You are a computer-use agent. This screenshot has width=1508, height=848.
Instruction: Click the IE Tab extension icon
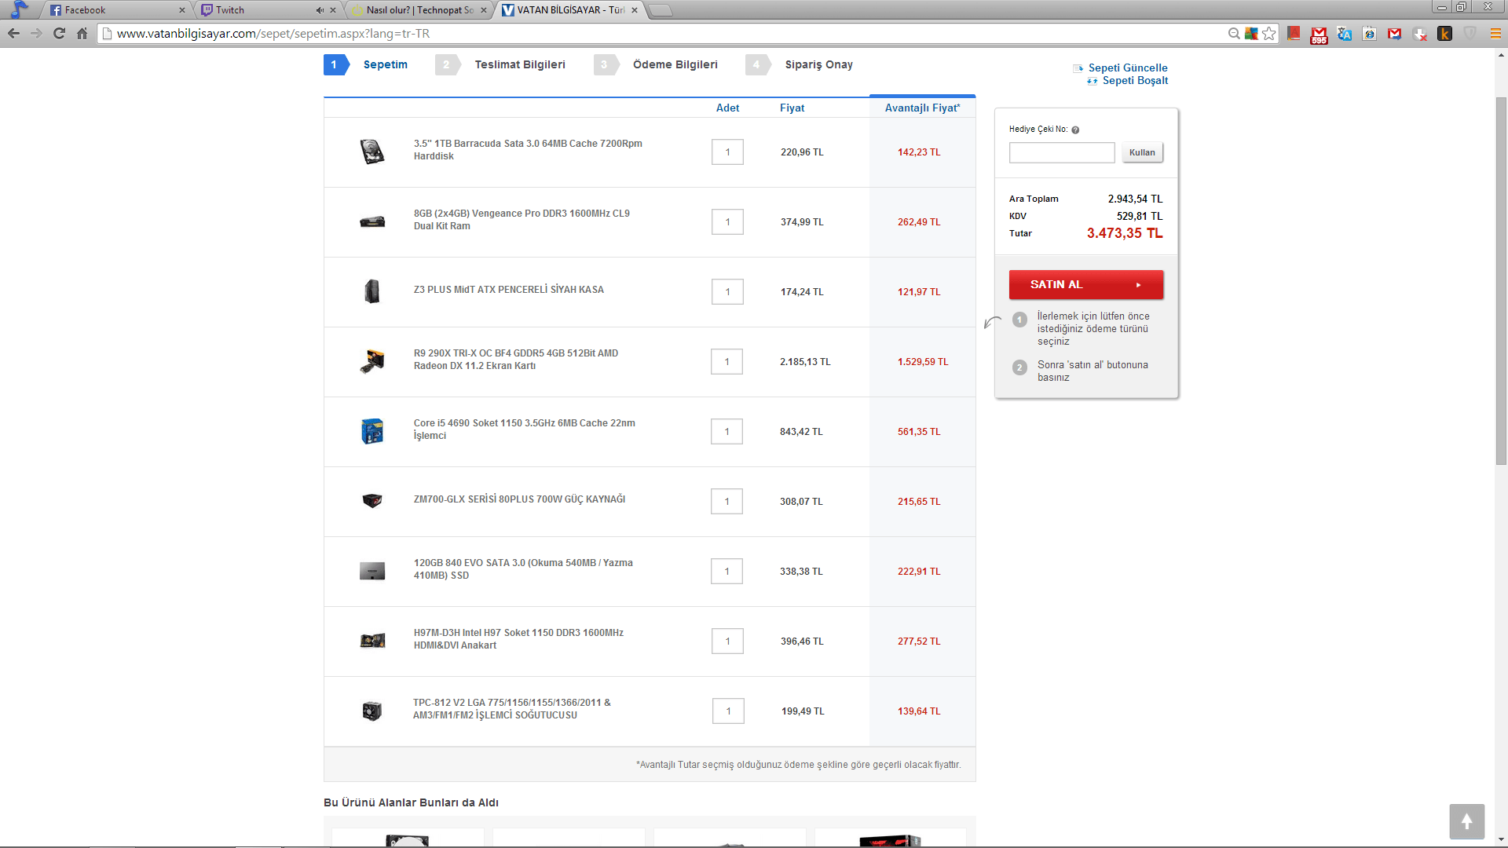pyautogui.click(x=1370, y=34)
